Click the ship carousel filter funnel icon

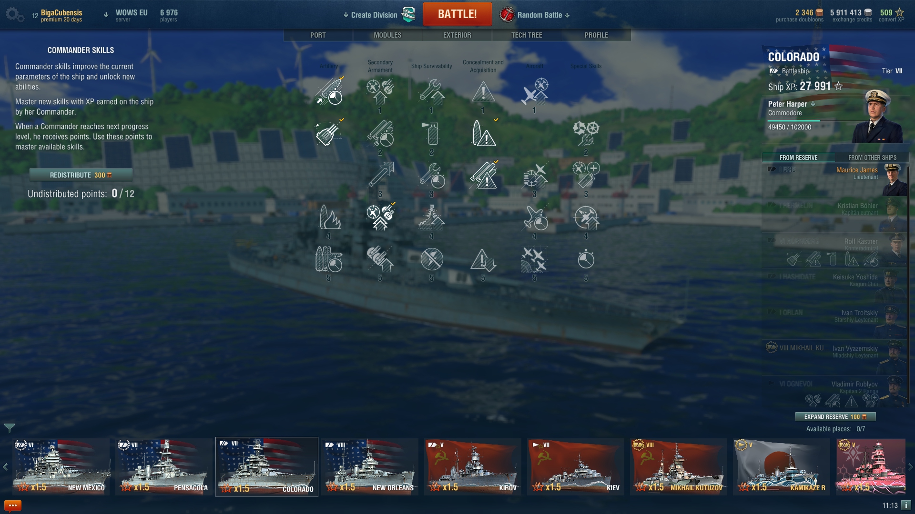click(9, 427)
